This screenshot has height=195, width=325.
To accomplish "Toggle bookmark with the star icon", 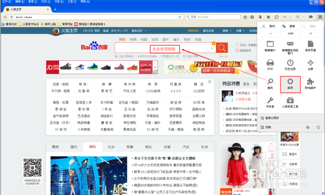I will click(246, 17).
